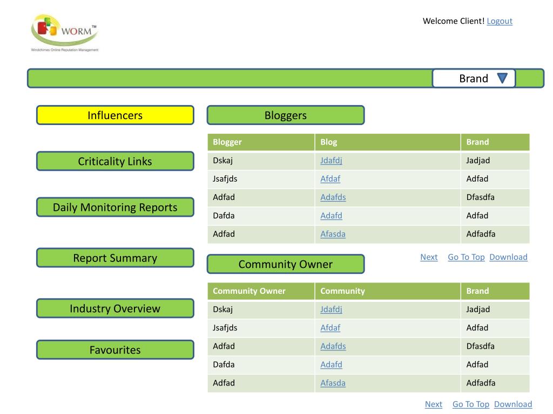The width and height of the screenshot is (553, 414).
Task: Click brand Dfasdfa in Bloggers table
Action: (x=480, y=197)
